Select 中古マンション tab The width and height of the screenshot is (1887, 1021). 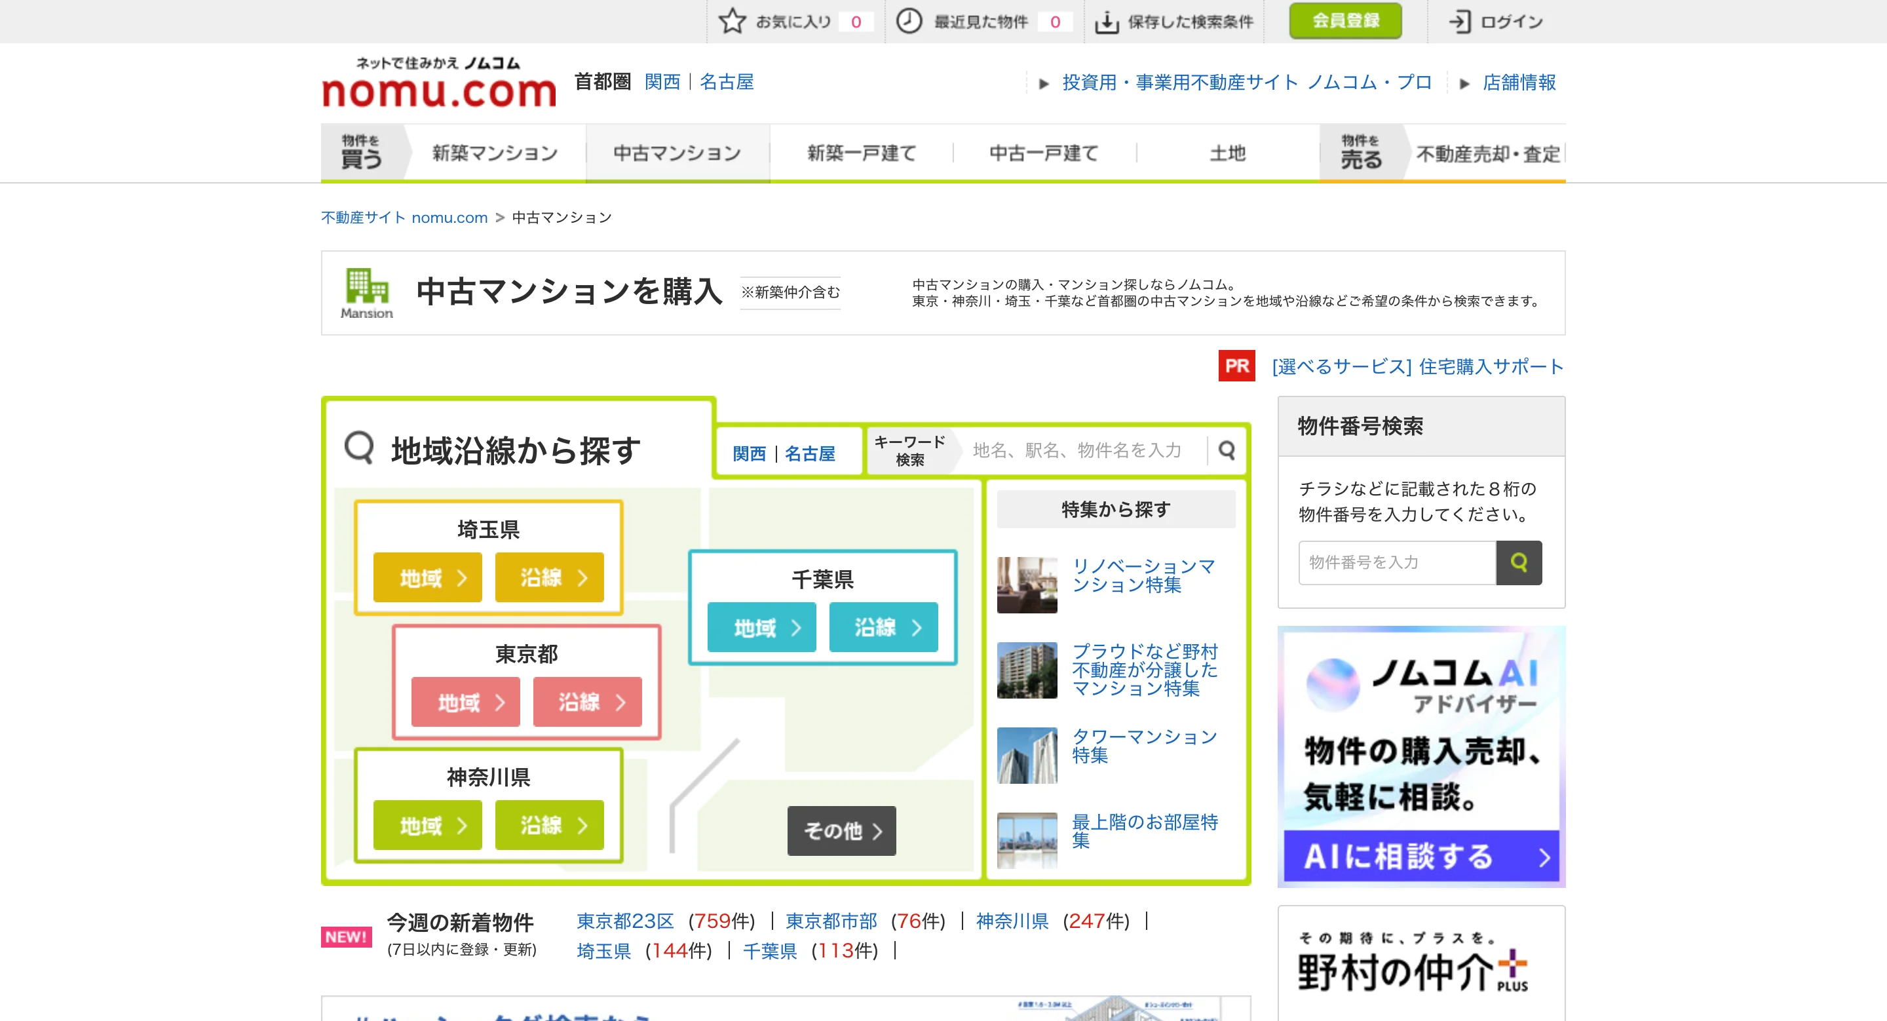tap(677, 153)
